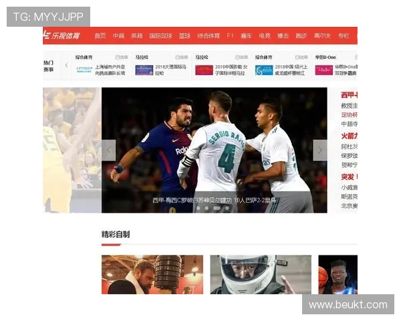The width and height of the screenshot is (401, 321).
Task: Select the highlighted carousel indicator dot
Action: (217, 208)
